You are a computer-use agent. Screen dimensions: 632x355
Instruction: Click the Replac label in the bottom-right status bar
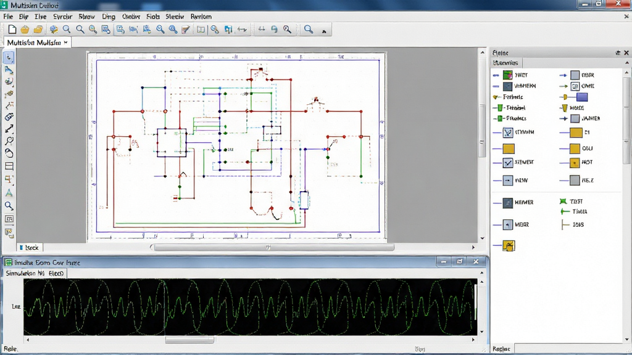501,349
